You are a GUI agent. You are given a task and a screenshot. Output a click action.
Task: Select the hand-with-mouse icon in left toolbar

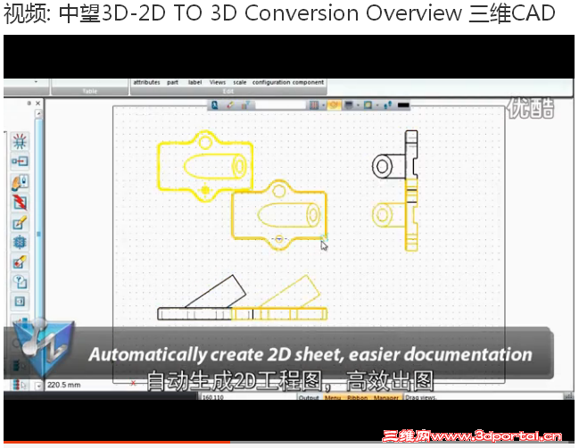tap(20, 182)
